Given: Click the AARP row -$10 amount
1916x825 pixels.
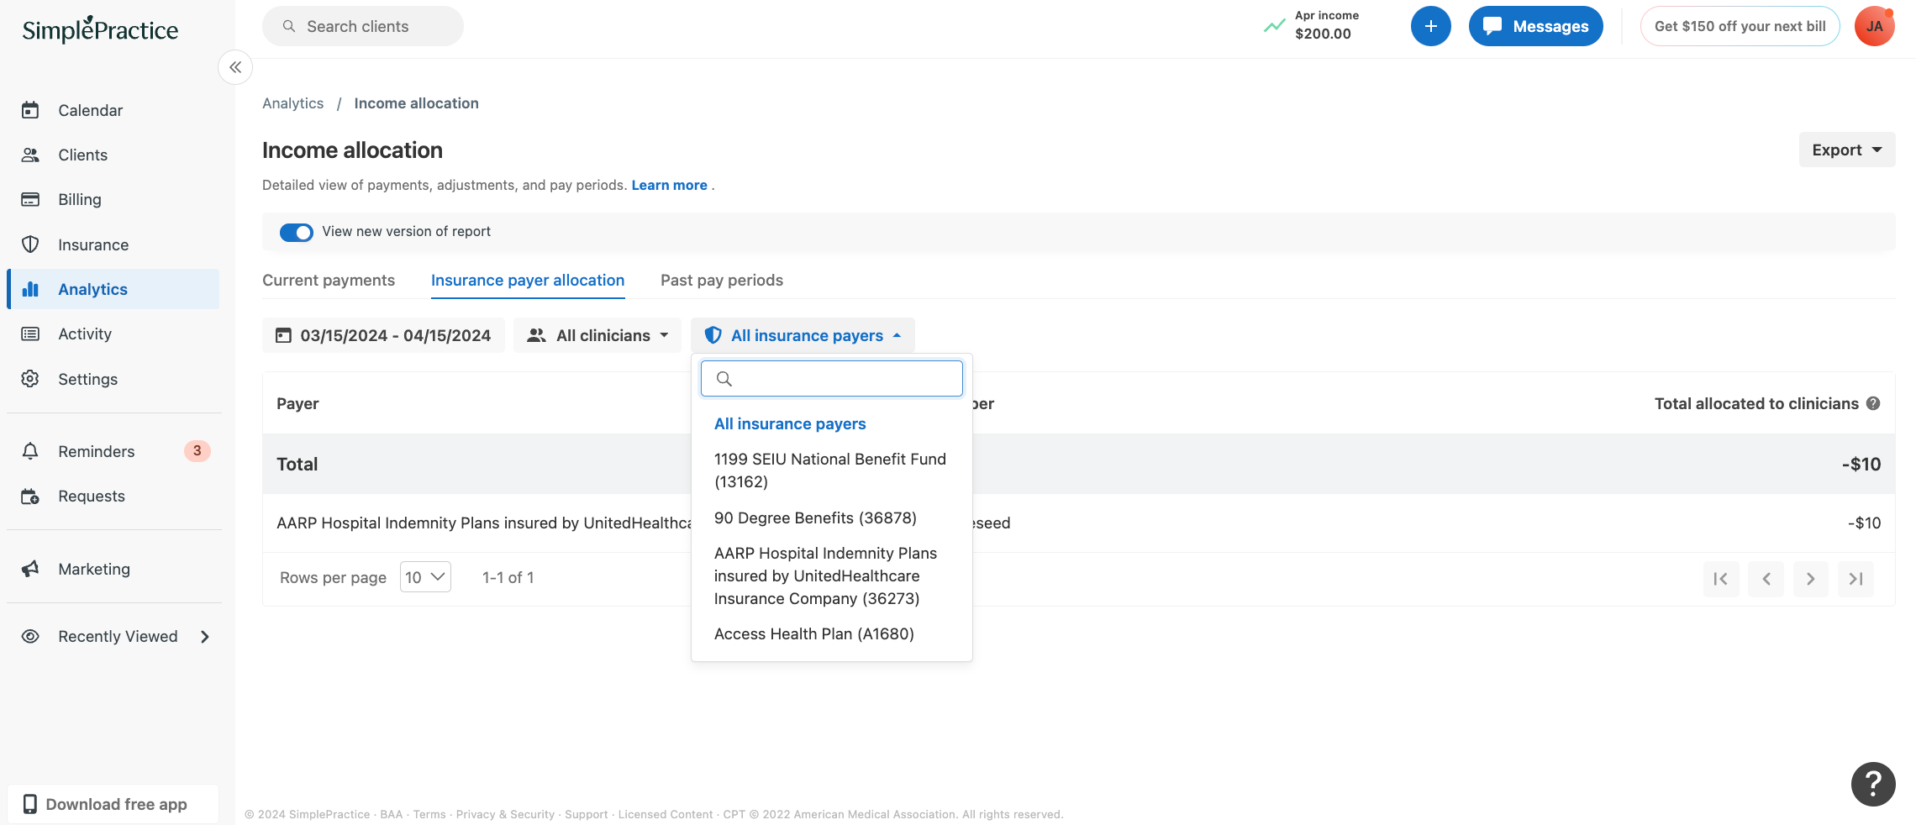Looking at the screenshot, I should [1864, 523].
